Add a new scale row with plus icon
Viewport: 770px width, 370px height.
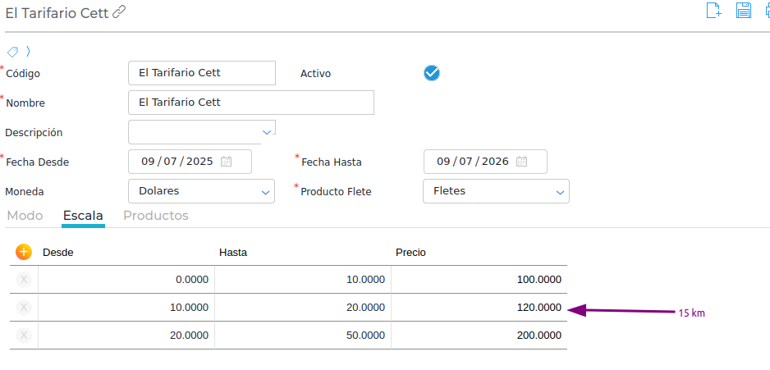(24, 252)
